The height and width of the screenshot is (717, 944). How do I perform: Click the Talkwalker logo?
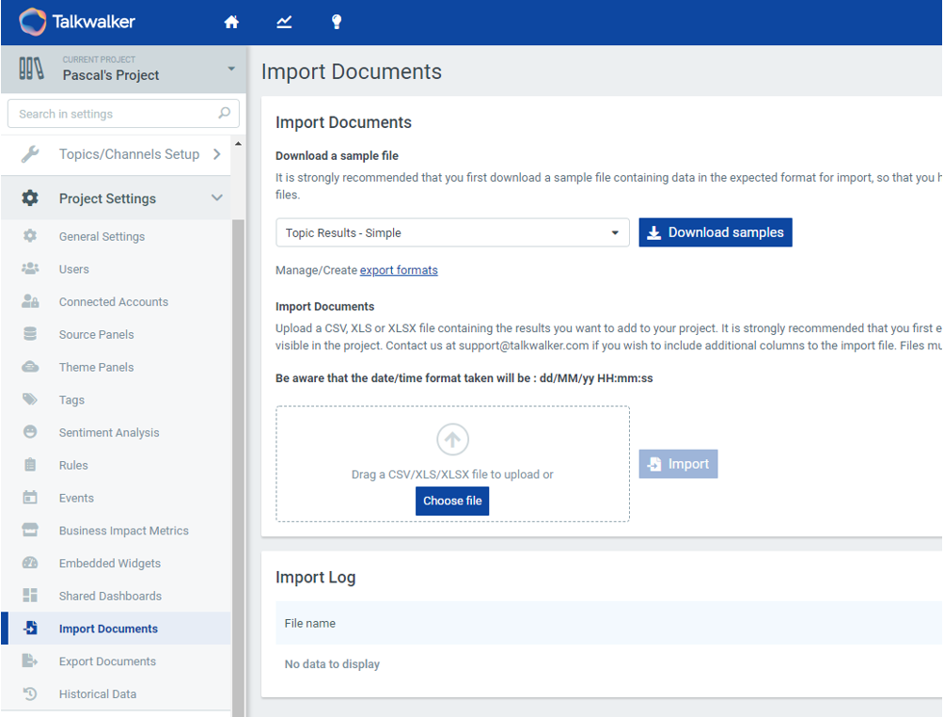click(77, 22)
